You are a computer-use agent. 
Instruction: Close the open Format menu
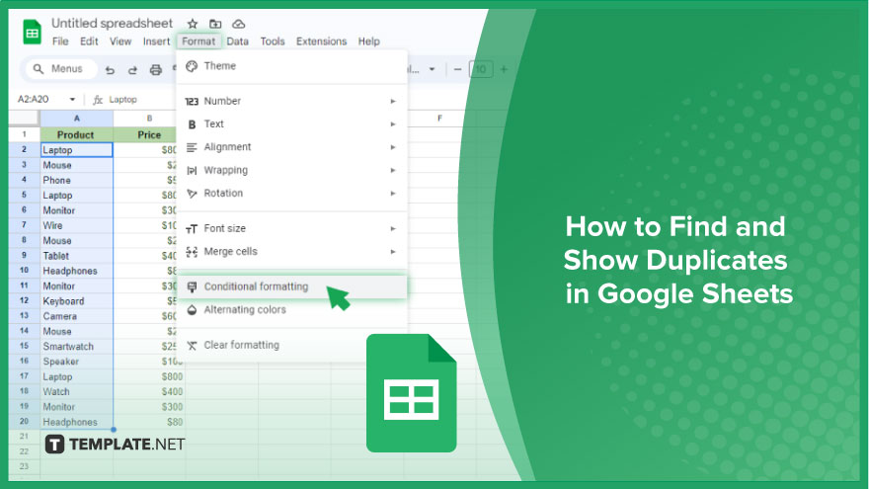pos(198,41)
